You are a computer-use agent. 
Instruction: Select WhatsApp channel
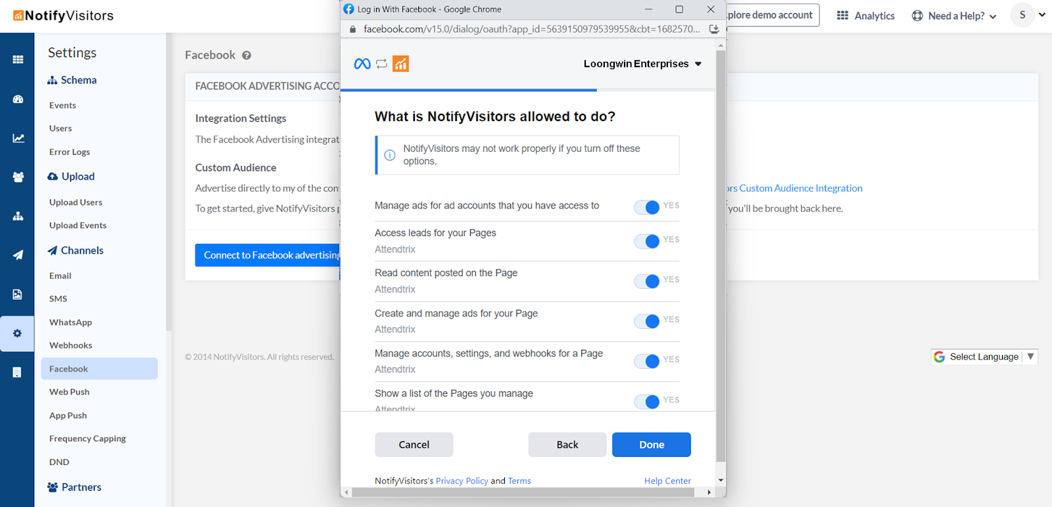click(x=70, y=322)
